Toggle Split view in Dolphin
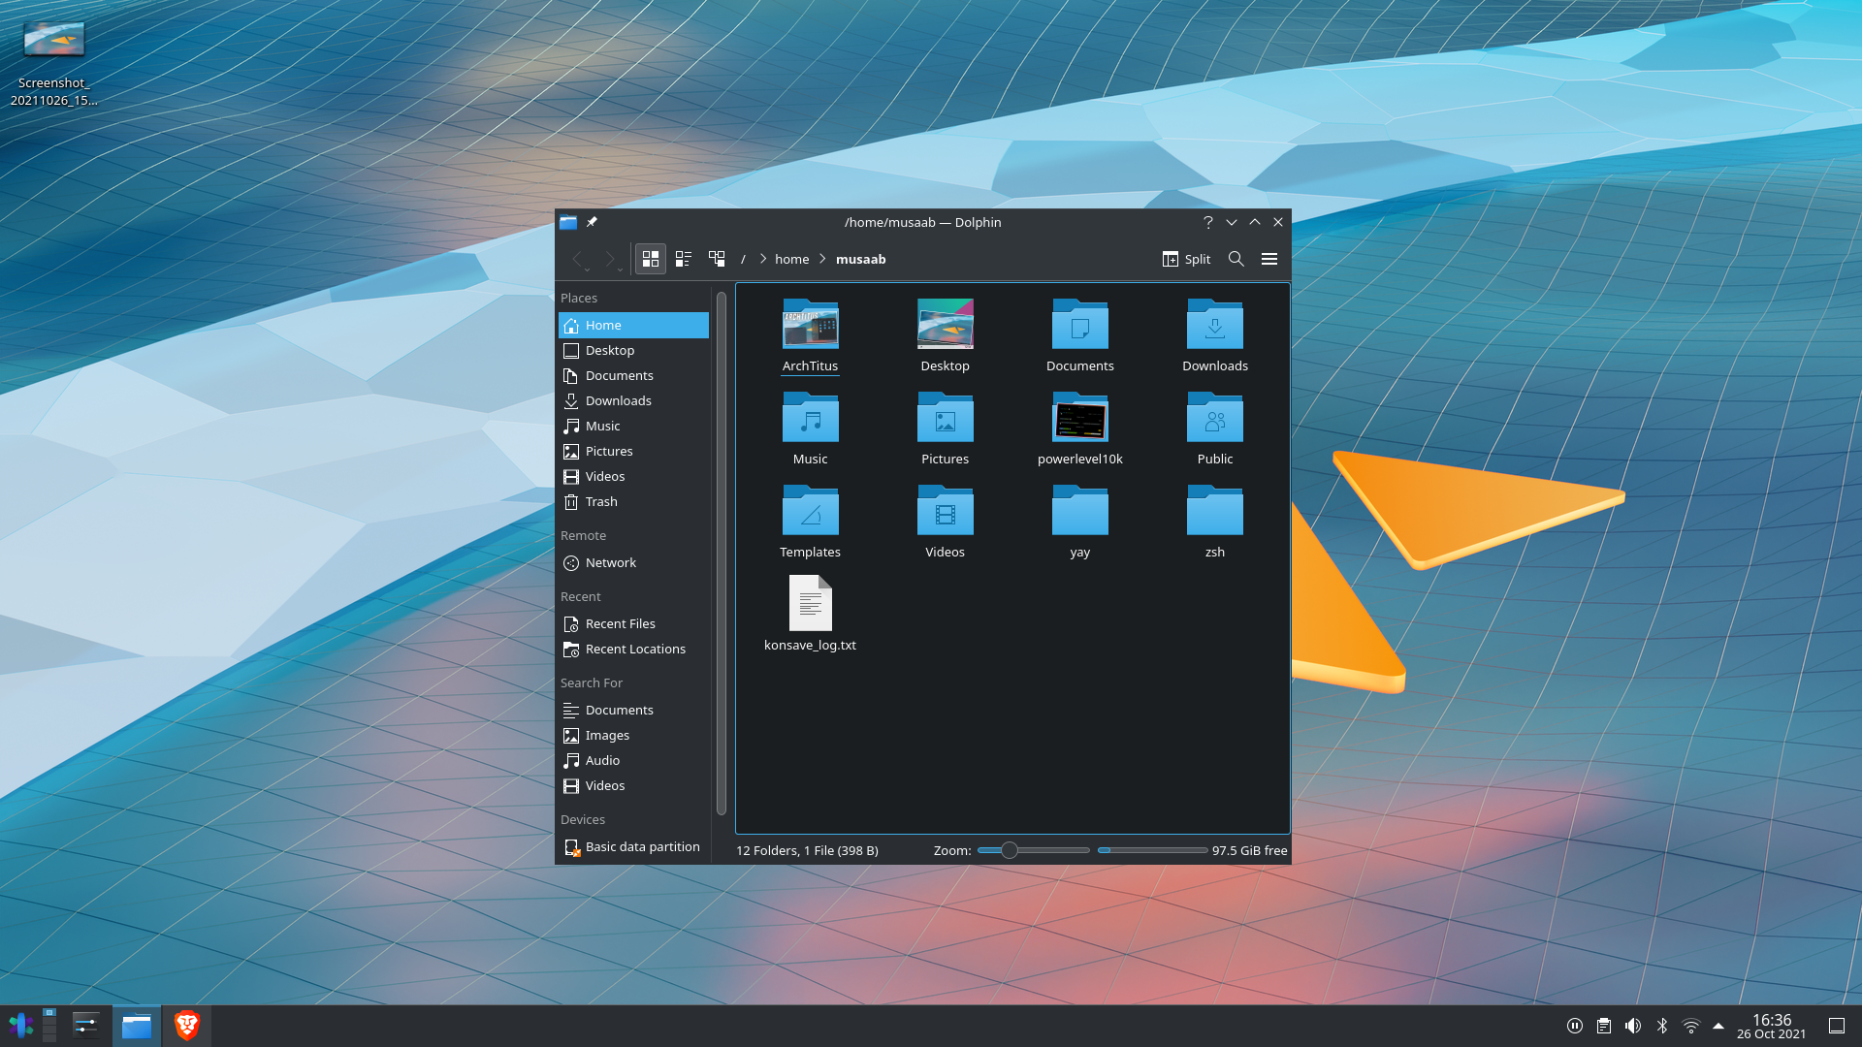Image resolution: width=1862 pixels, height=1047 pixels. (1186, 259)
